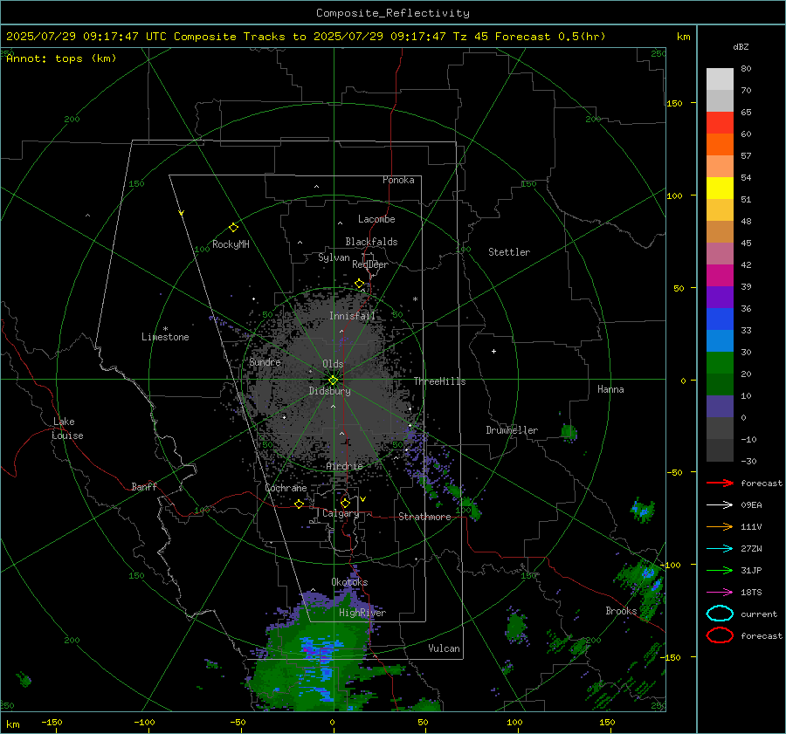This screenshot has width=786, height=734.
Task: Click the red forecast arrow in legend
Action: coord(720,483)
